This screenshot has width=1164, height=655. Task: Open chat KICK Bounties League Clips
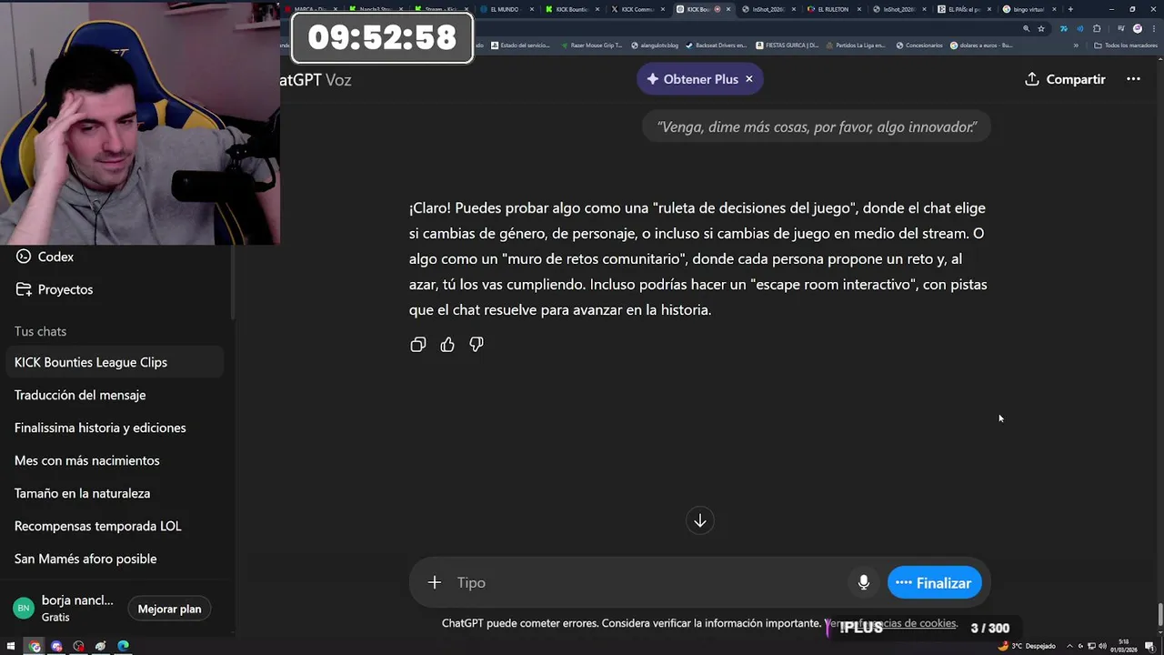pos(115,362)
